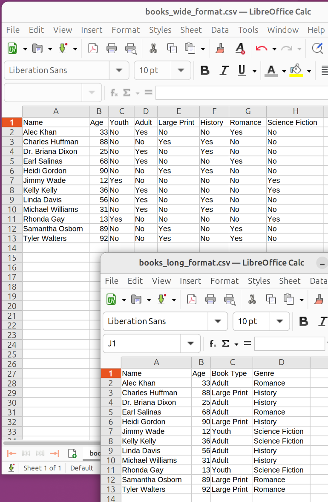328x502 pixels.
Task: Click Cut scissors icon in books_wide_format window
Action: (x=153, y=49)
